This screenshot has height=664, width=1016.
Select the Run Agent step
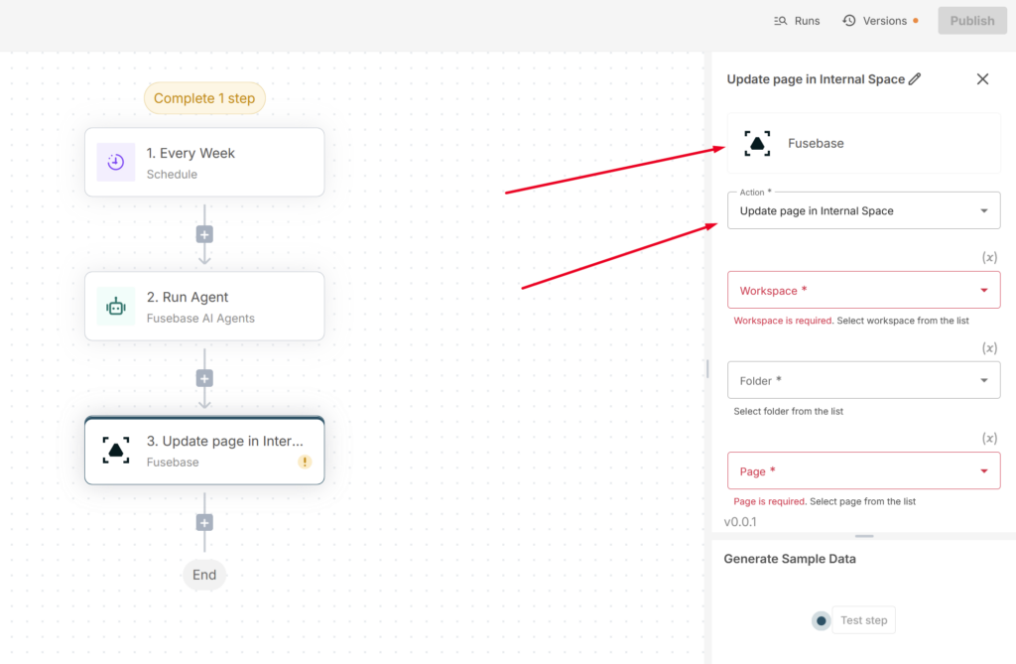[204, 306]
